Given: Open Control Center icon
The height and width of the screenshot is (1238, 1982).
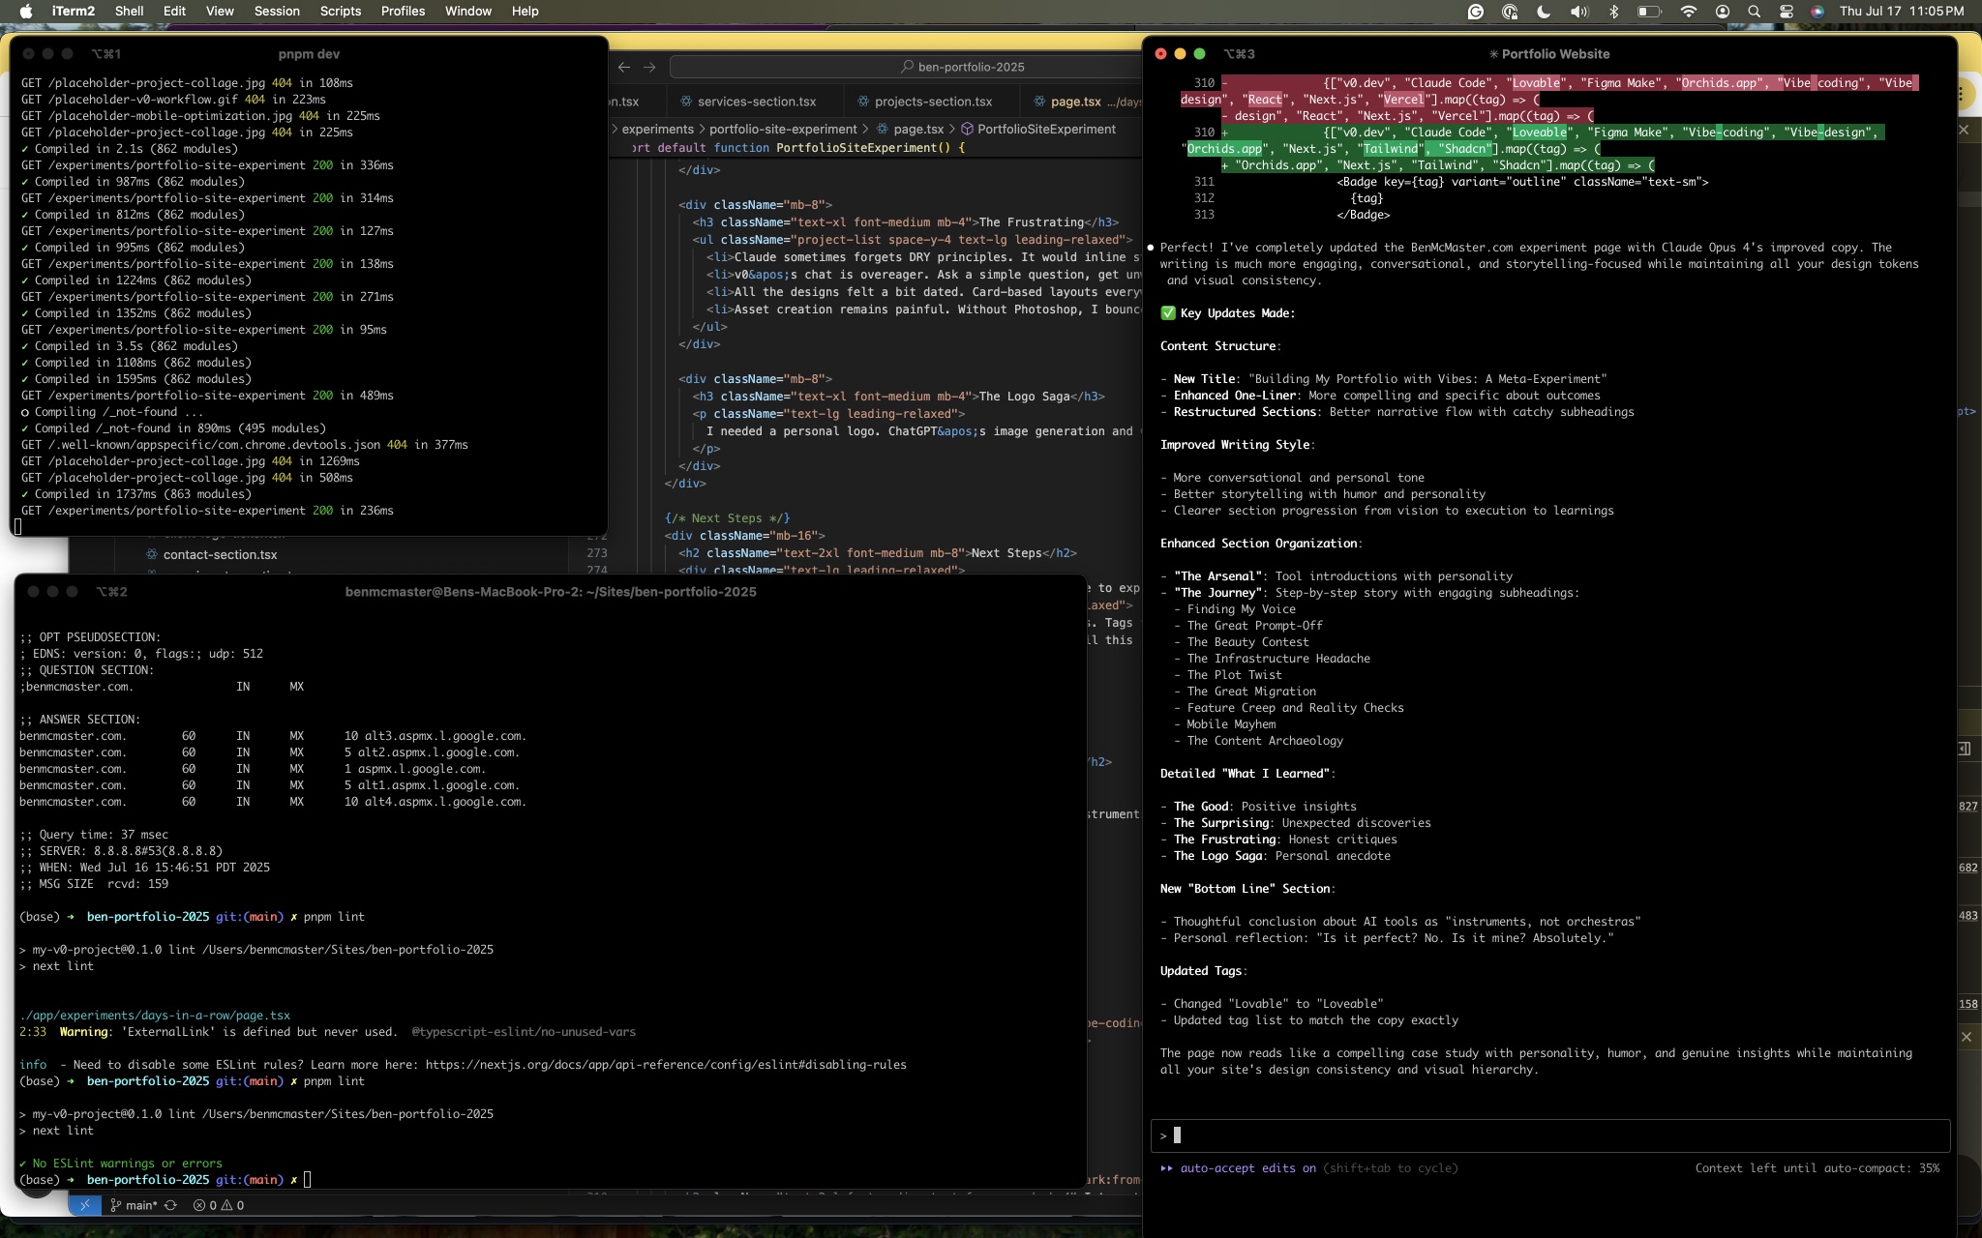Looking at the screenshot, I should click(1787, 12).
